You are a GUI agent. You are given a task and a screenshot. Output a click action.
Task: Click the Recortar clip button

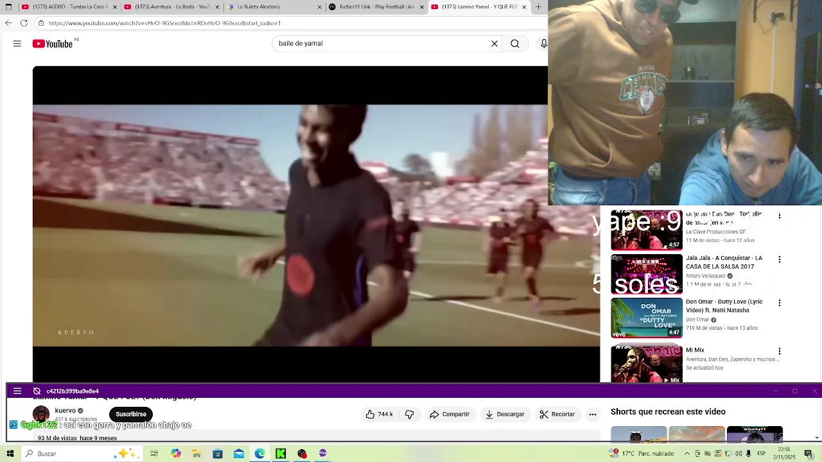pyautogui.click(x=557, y=415)
